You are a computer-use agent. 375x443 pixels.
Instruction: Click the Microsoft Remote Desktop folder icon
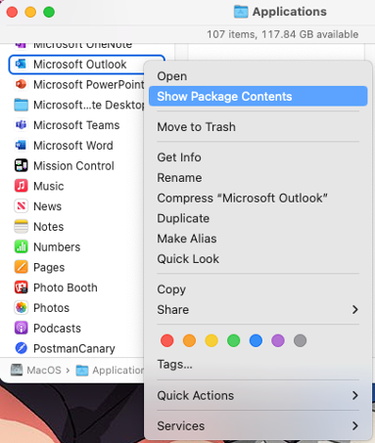(22, 105)
